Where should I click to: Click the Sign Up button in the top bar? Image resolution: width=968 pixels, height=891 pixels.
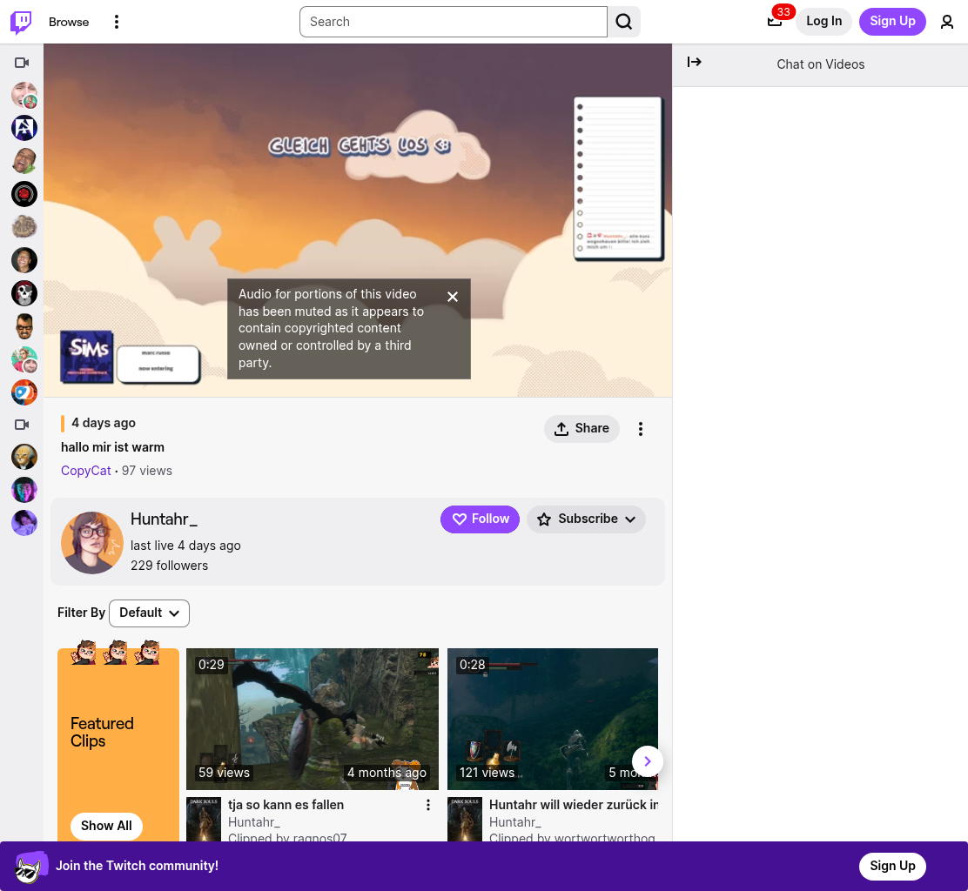(892, 21)
